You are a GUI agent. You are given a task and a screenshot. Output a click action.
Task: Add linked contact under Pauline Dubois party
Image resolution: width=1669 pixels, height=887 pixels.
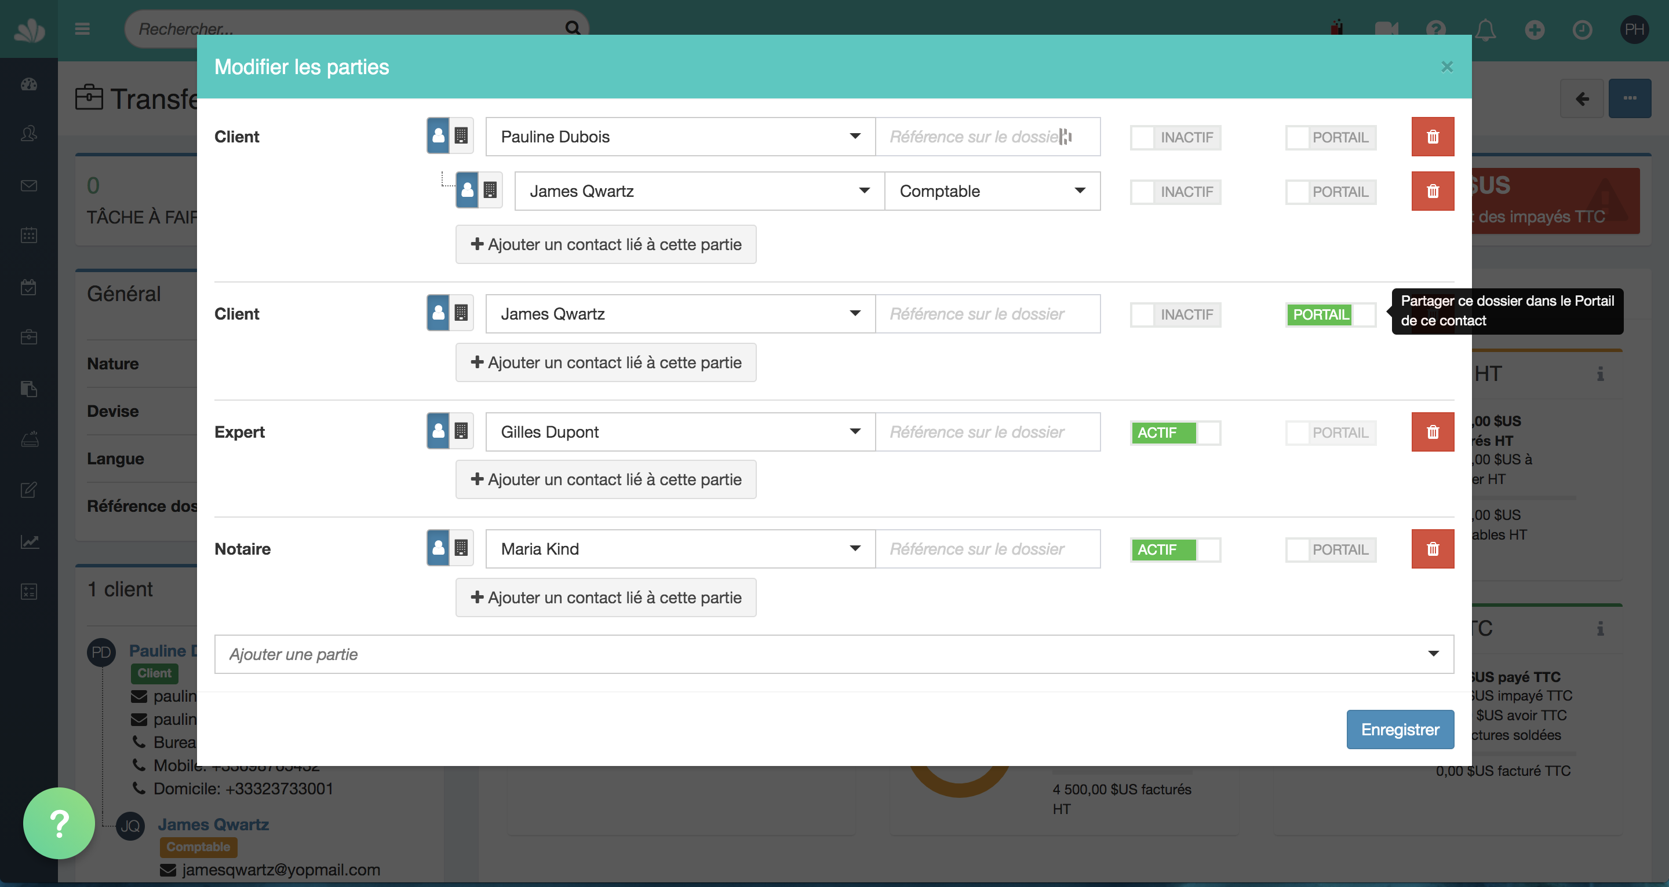pos(606,244)
